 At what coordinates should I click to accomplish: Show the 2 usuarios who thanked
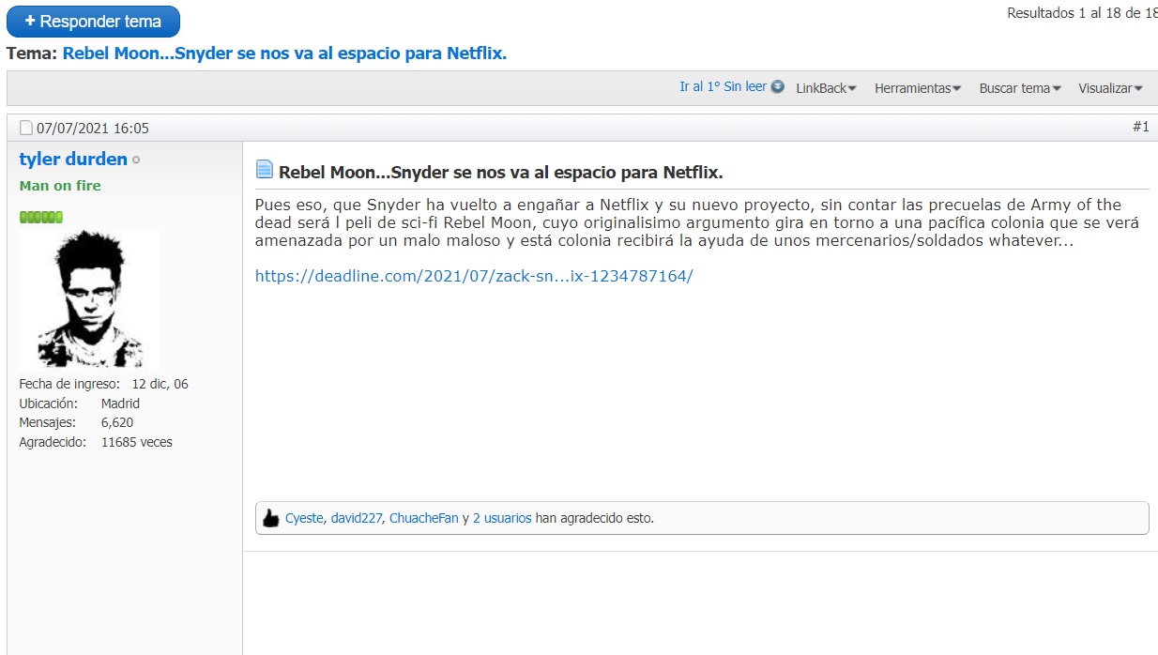coord(502,518)
